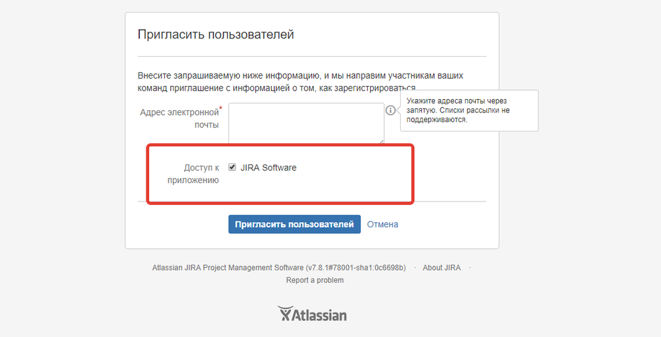Open the Report a problem link
The height and width of the screenshot is (337, 661).
click(315, 280)
